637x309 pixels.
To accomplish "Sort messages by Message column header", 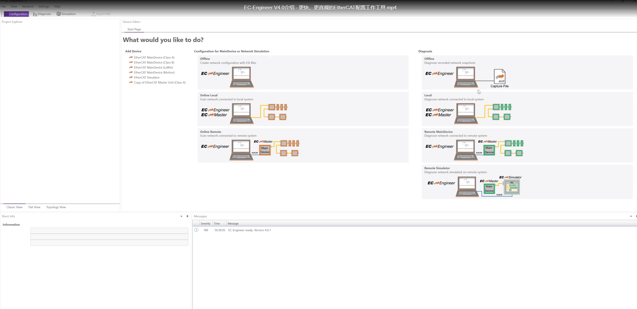I will (x=233, y=224).
